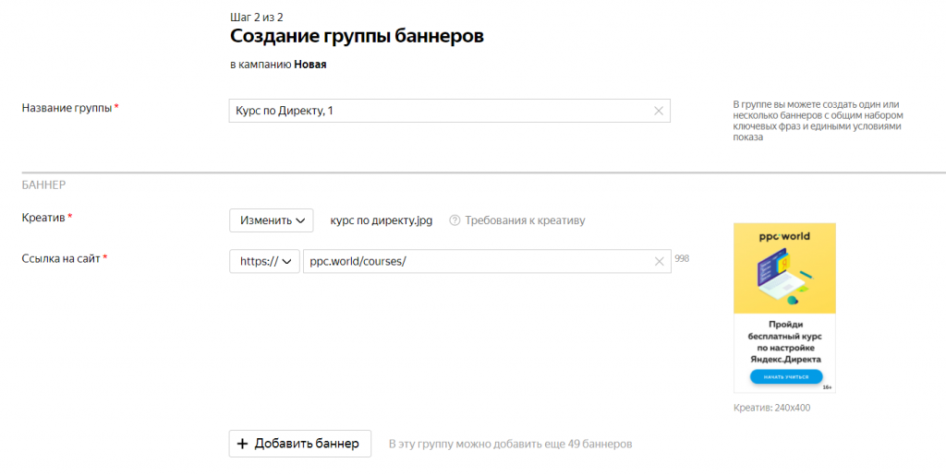This screenshot has width=946, height=475.
Task: Open the https:// protocol dropdown
Action: coord(264,261)
